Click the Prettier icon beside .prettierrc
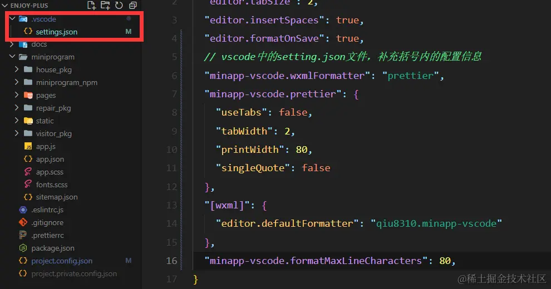Viewport: 551px width, 289px height. pos(23,235)
